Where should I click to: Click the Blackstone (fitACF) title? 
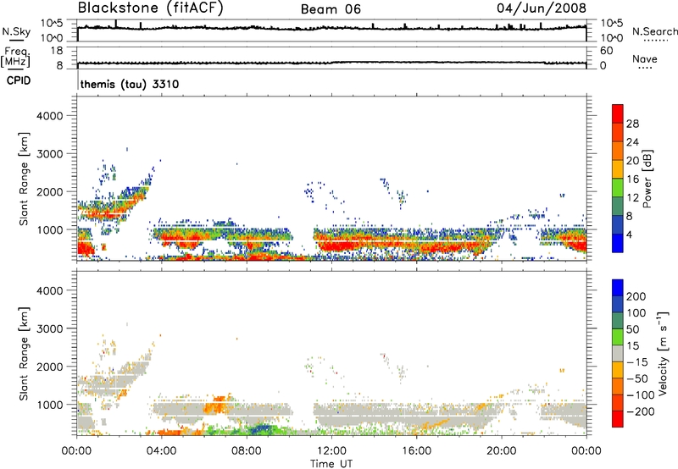(x=150, y=8)
